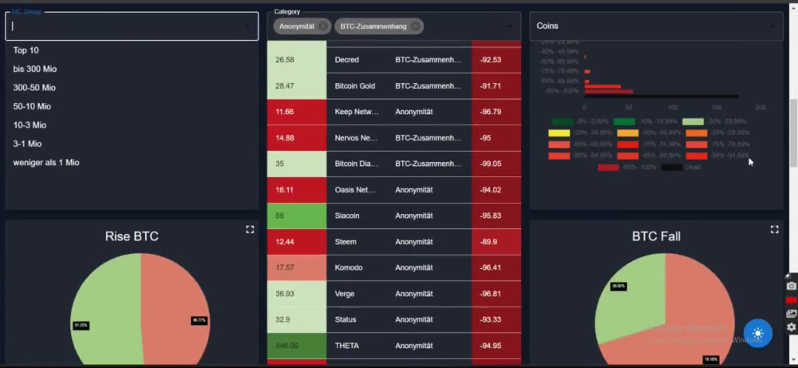Viewport: 798px width, 368px height.
Task: Select the Bitcoin Dia… coin cell
Action: coord(357,164)
